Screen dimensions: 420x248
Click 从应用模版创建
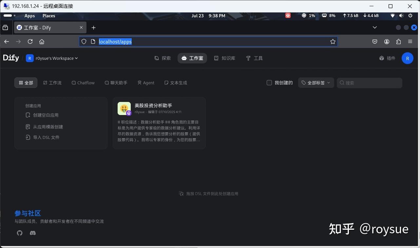(x=44, y=127)
